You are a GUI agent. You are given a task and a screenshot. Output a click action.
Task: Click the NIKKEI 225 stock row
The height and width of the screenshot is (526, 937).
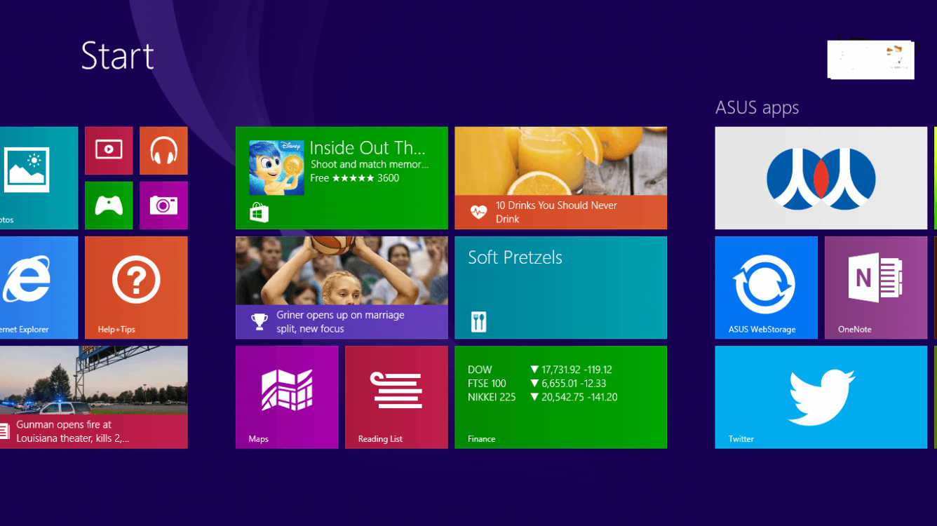click(x=543, y=398)
